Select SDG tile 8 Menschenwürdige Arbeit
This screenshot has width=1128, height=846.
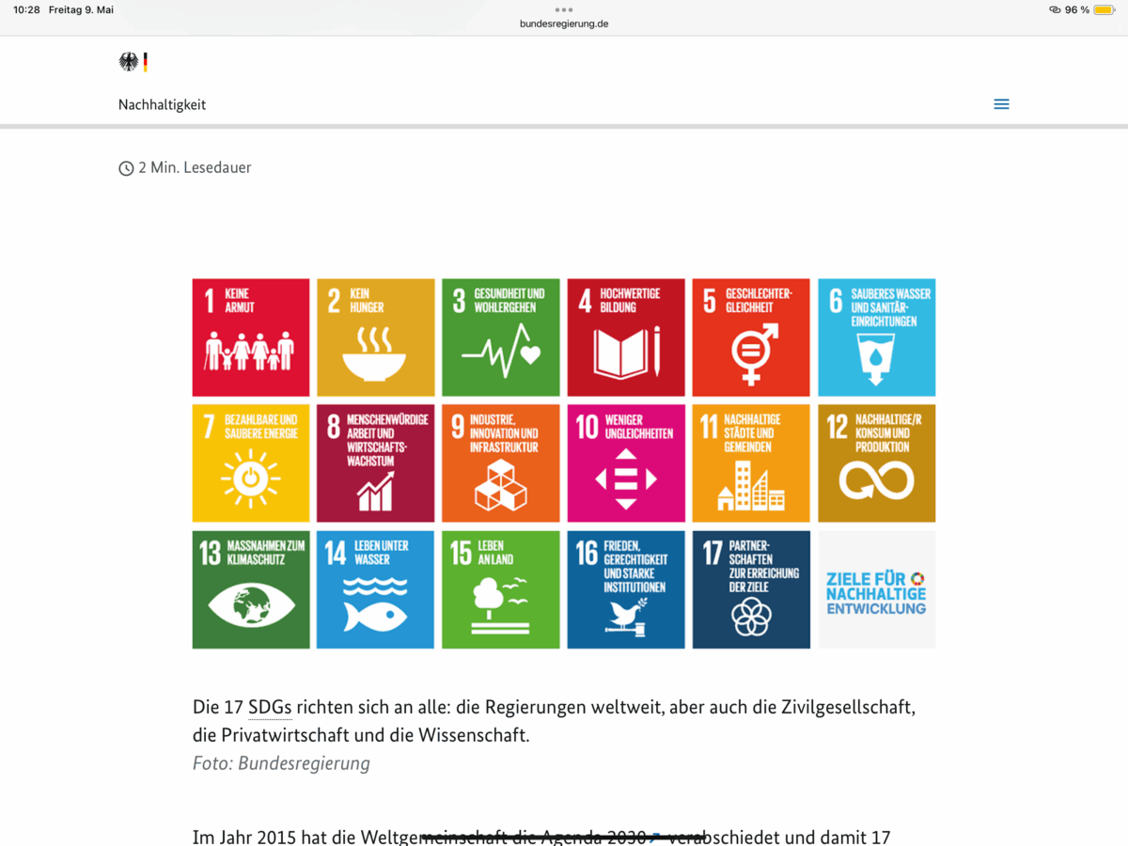click(x=376, y=463)
